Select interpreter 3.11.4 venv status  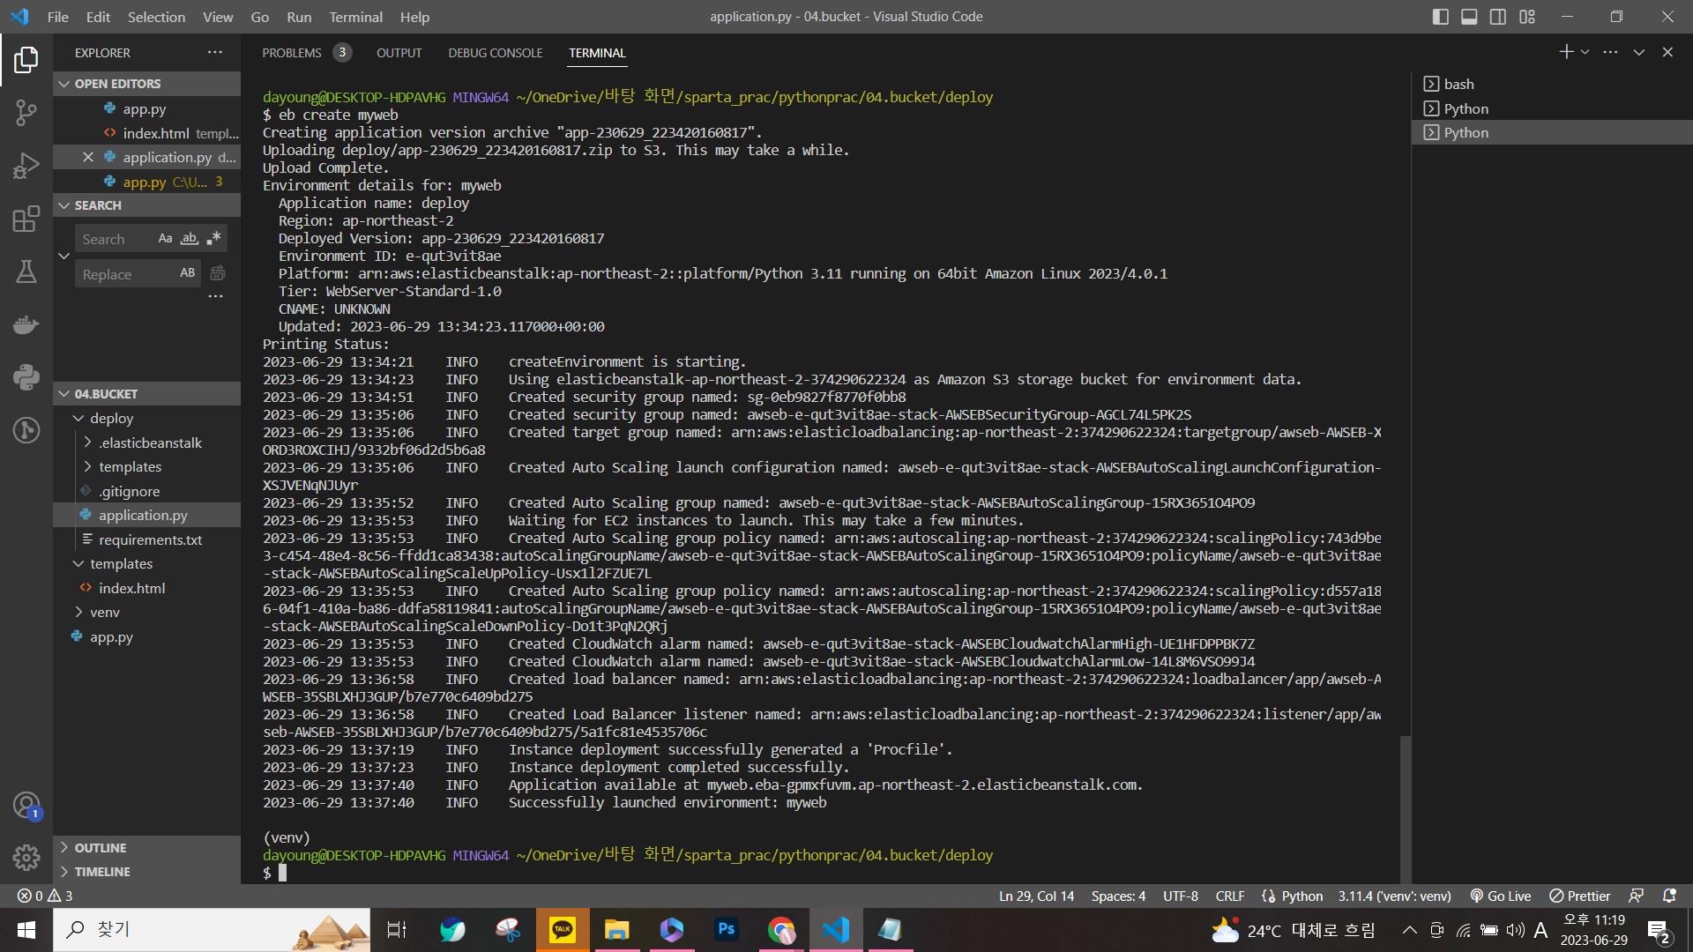coord(1394,896)
